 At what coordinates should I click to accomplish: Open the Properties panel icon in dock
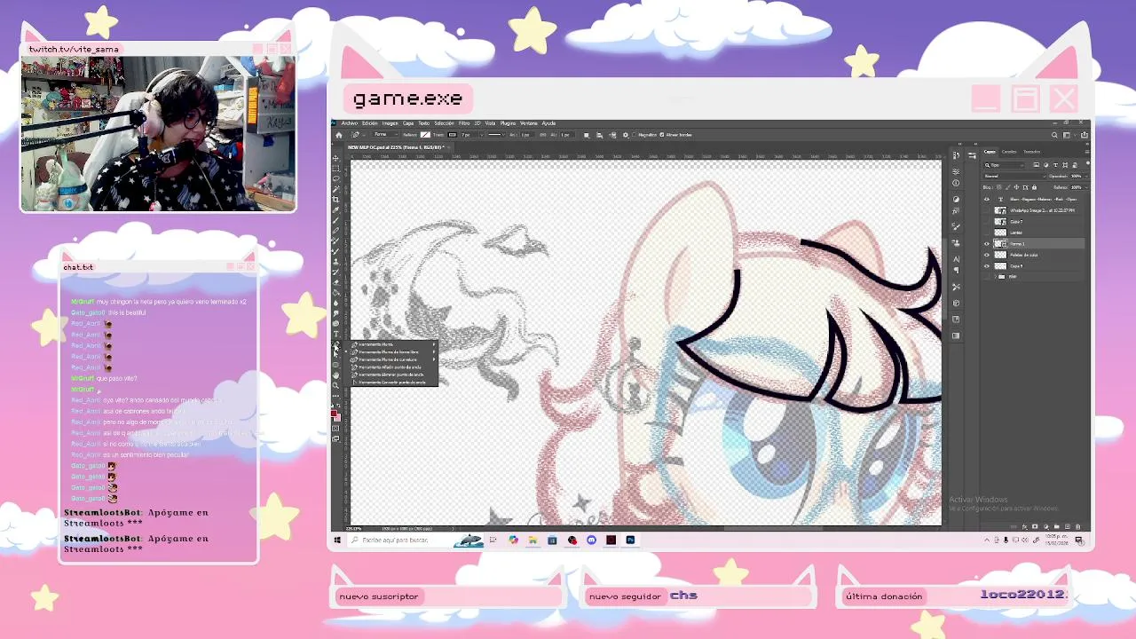click(956, 171)
